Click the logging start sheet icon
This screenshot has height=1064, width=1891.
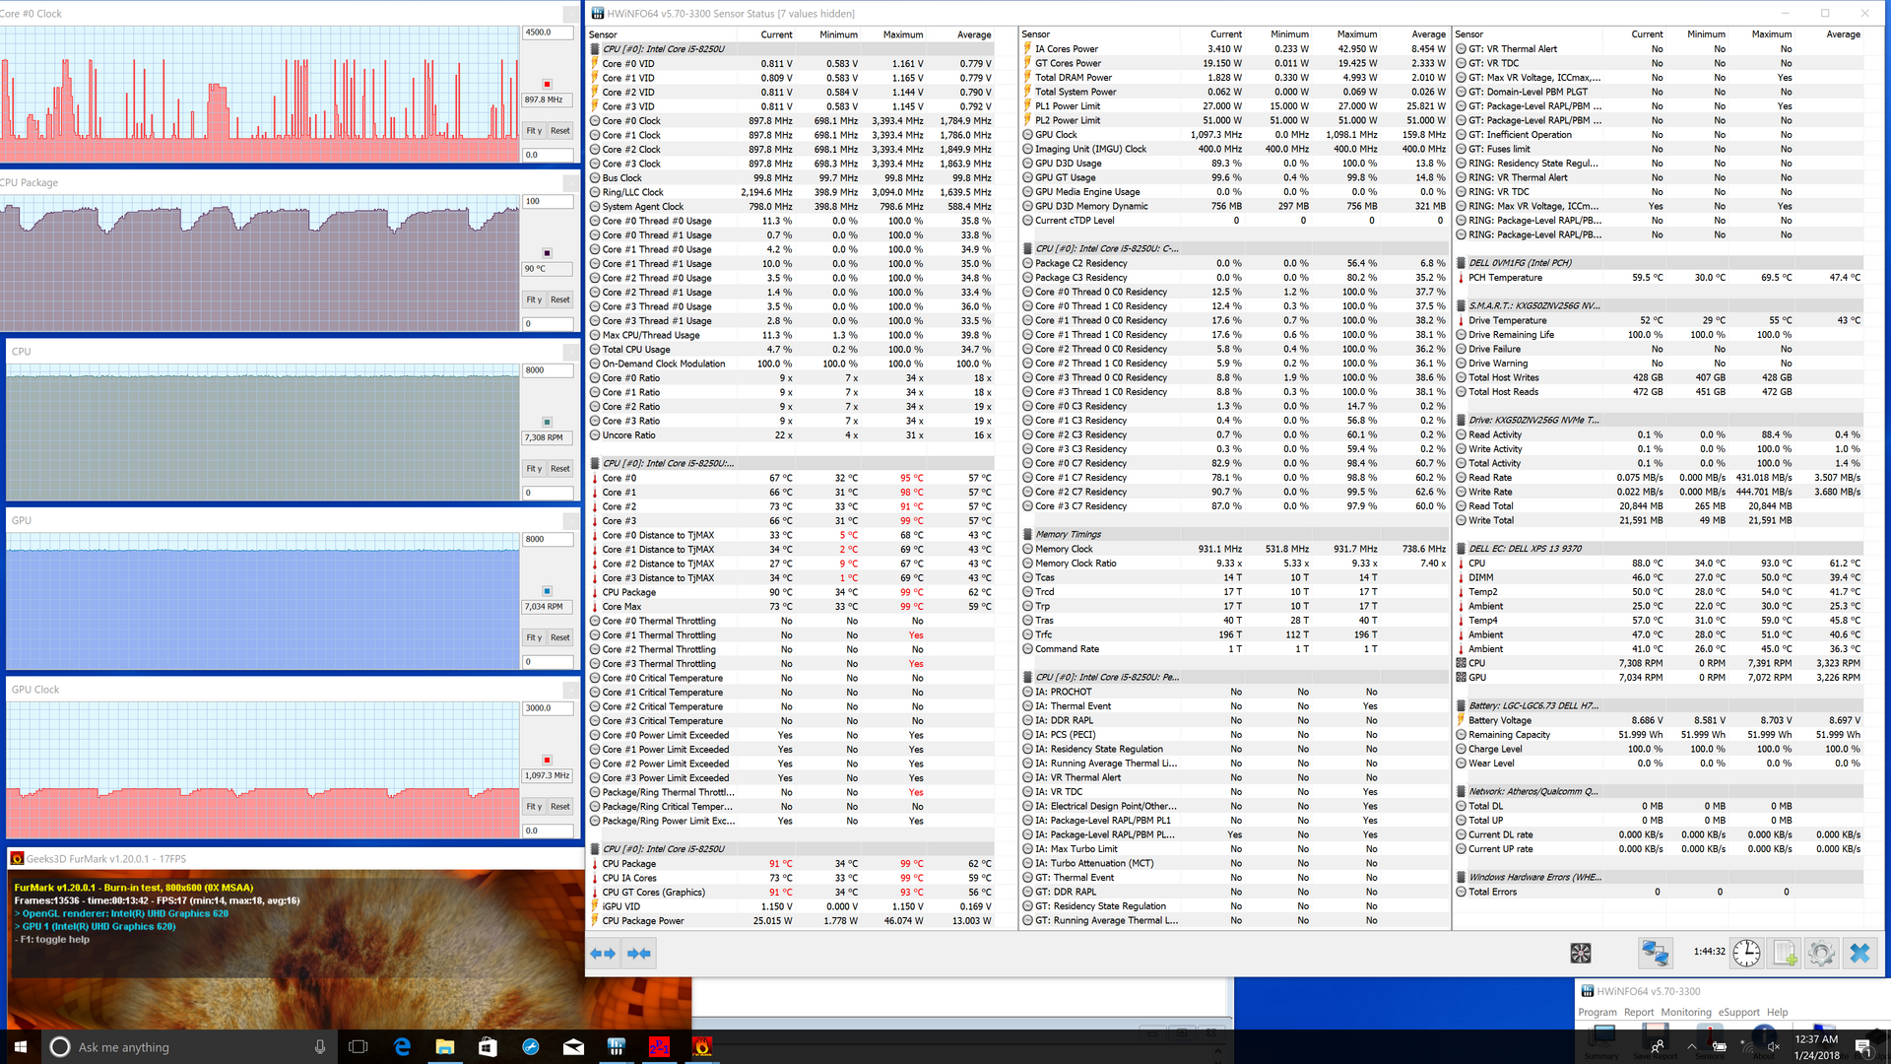pos(1785,953)
